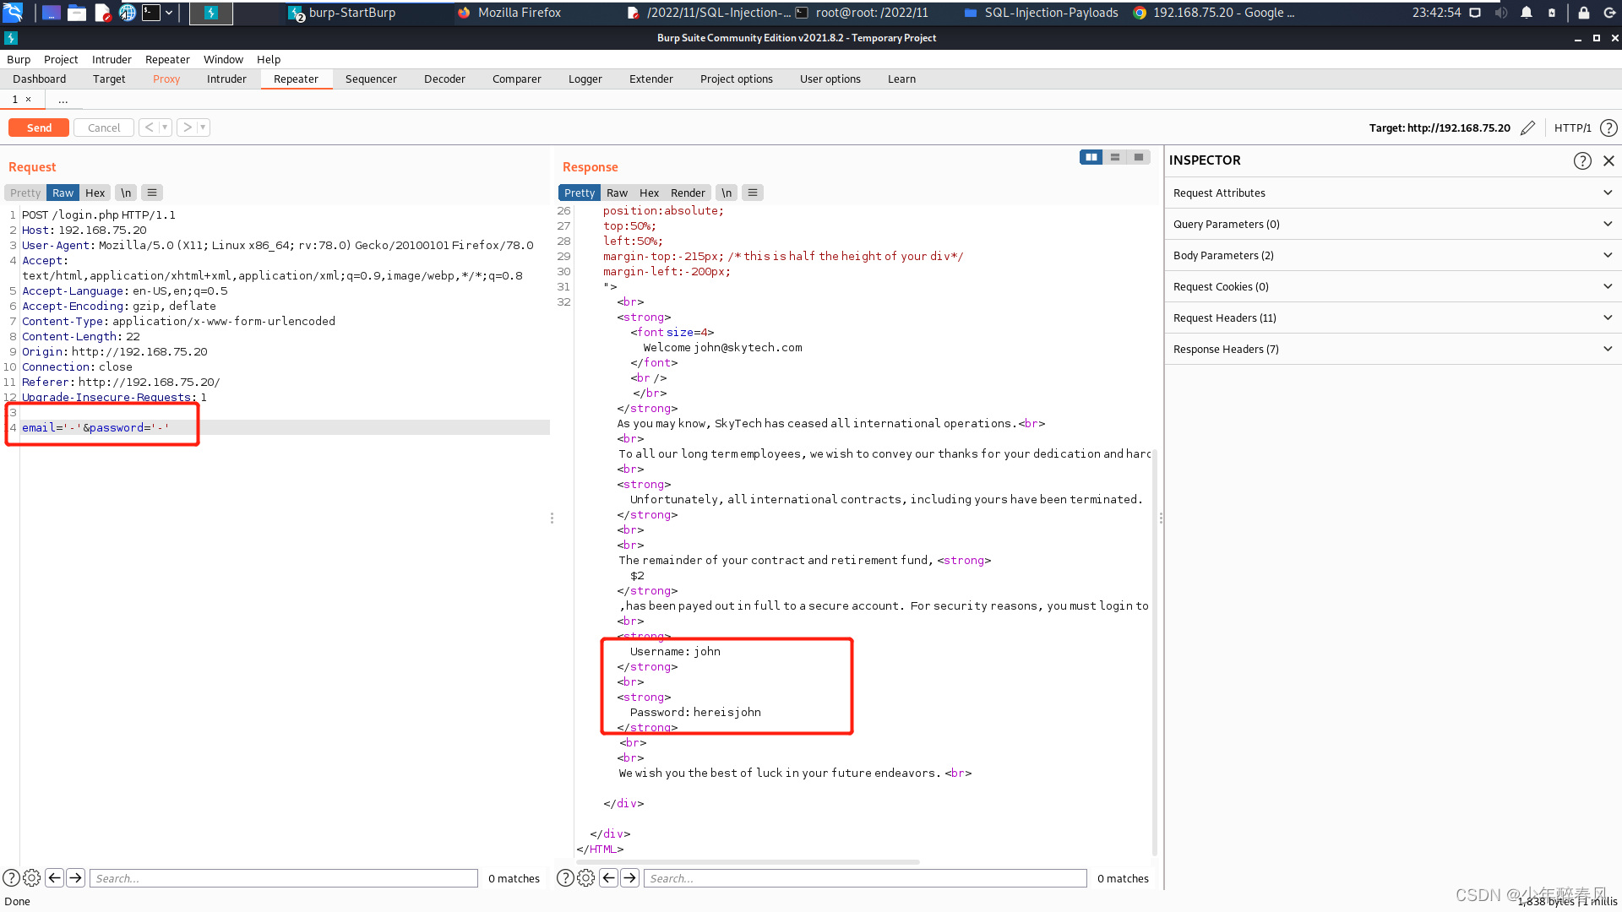Open the taskbar terminal dropdown arrow

[169, 13]
